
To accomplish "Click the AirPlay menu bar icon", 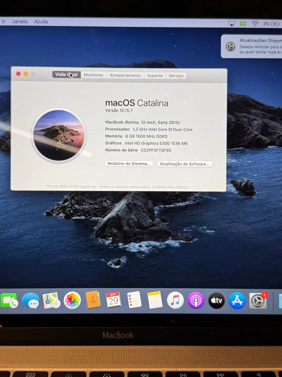I will 232,24.
